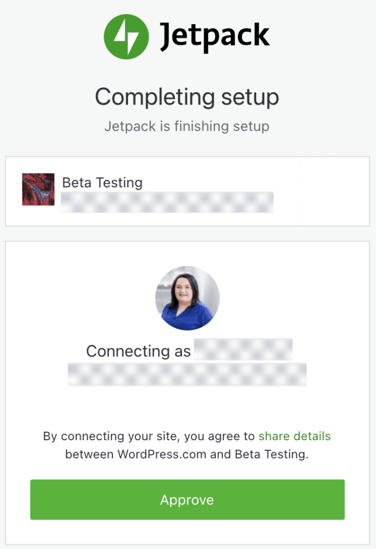Open the share details link
Viewport: 376px width, 549px height.
pyautogui.click(x=295, y=436)
